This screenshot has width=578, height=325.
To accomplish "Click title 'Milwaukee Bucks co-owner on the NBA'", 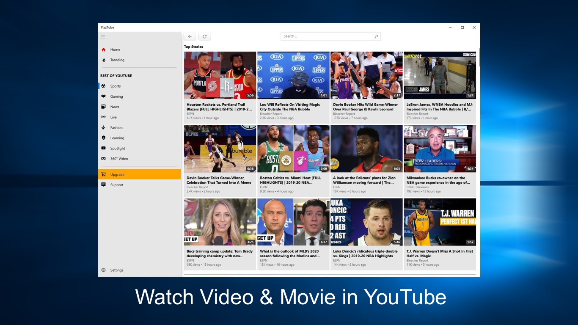I will click(438, 180).
